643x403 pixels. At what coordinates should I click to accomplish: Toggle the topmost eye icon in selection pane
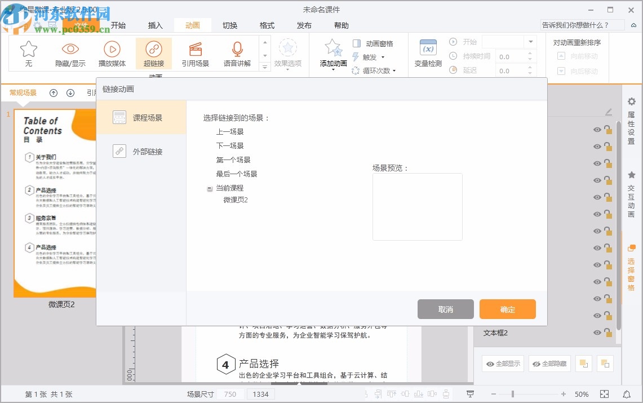coord(597,130)
